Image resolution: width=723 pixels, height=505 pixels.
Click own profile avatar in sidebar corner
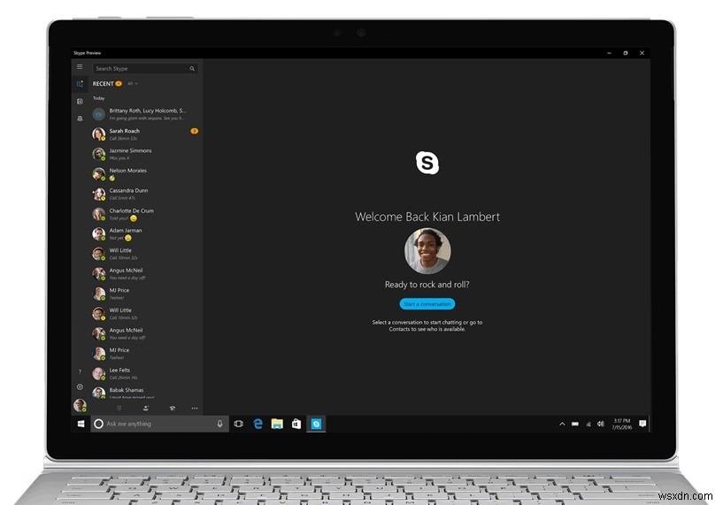coord(80,405)
